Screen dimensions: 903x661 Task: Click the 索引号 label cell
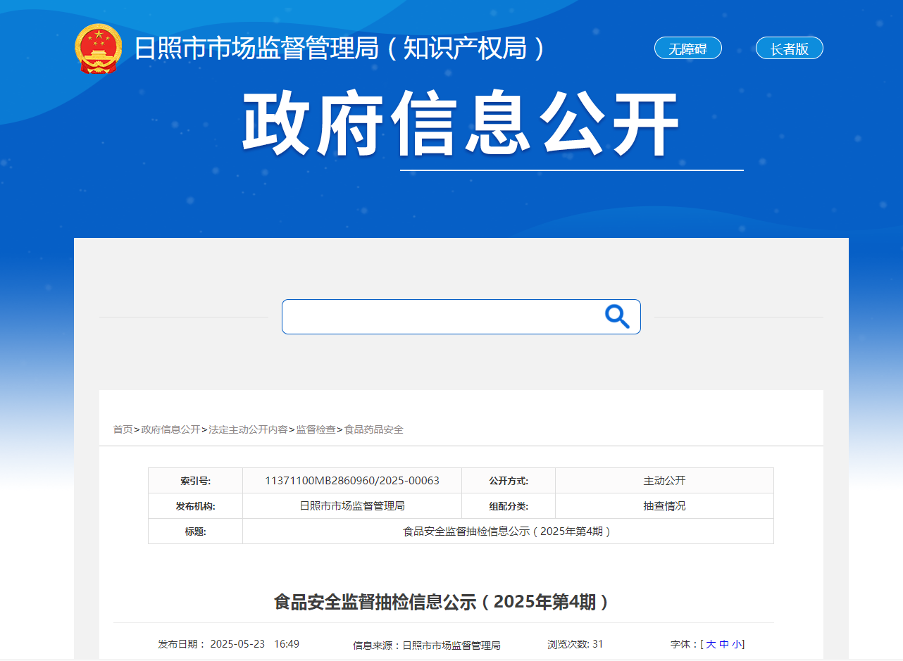point(195,481)
